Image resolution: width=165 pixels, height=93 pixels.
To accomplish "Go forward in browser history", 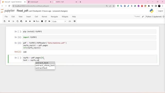I will pyautogui.click(x=6, y=6).
